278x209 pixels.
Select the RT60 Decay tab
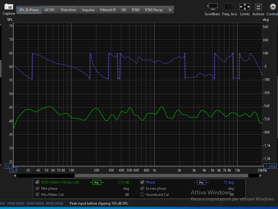point(154,10)
